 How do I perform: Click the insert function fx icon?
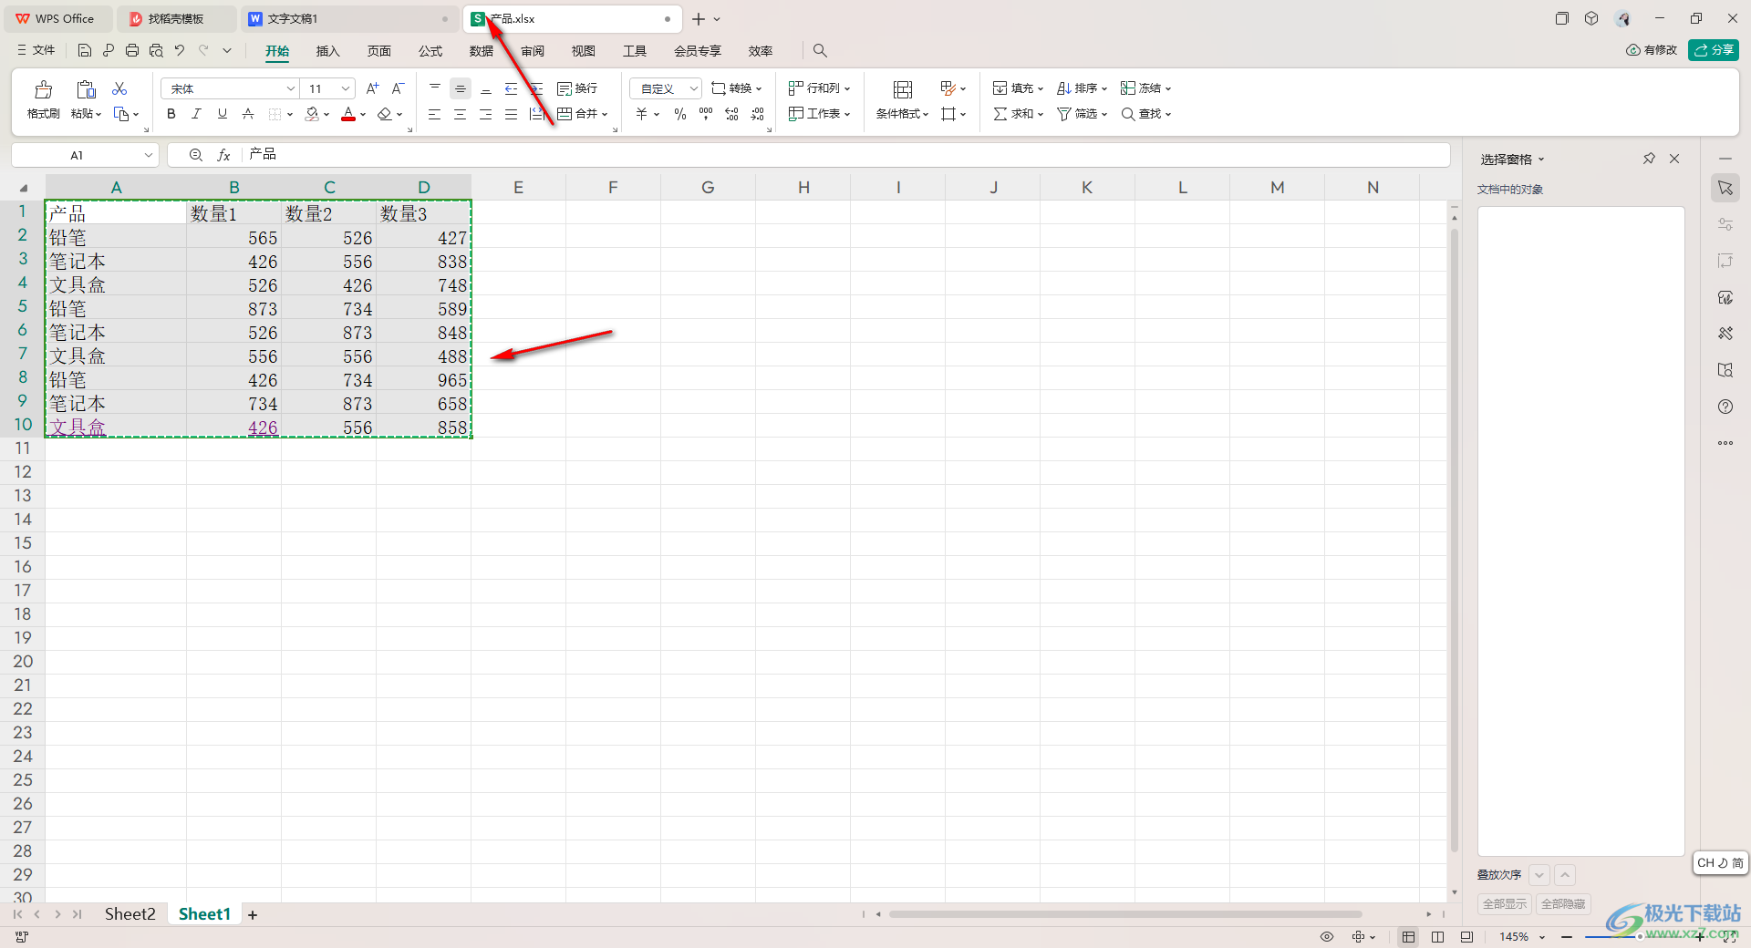[x=223, y=155]
